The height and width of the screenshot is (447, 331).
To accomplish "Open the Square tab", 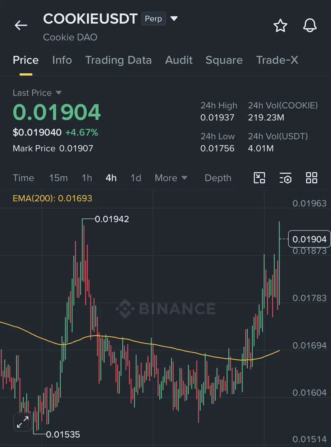I will tap(224, 60).
